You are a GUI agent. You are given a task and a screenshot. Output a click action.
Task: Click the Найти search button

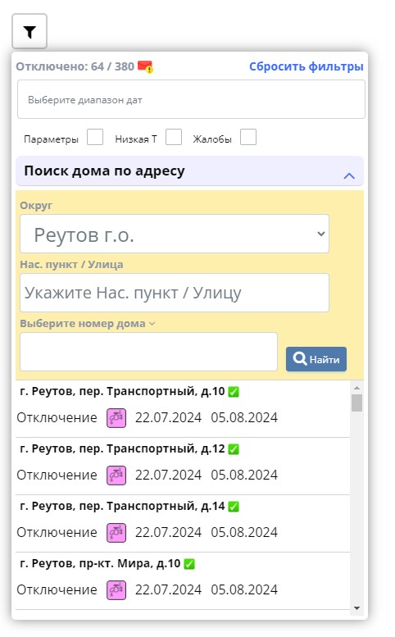[x=316, y=359]
